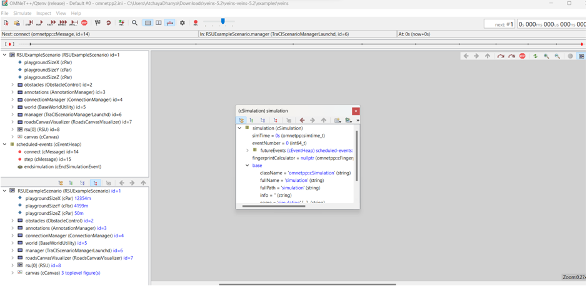This screenshot has height=286, width=587.
Task: Collapse the scheduled-events (cEventHeap) node
Action: click(5, 145)
